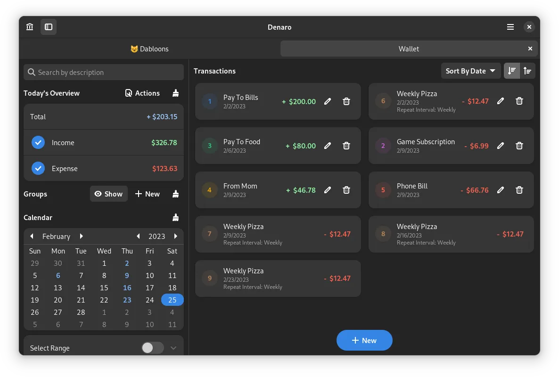Select the Wallet account tab
559x377 pixels.
tap(408, 49)
